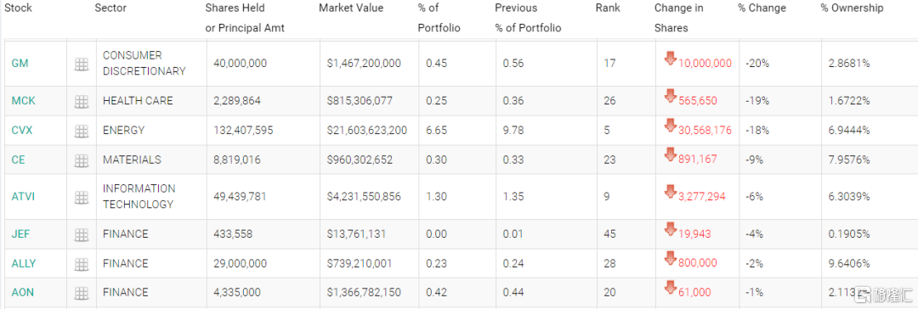Sort by the Sector column header
Viewport: 918px width, 309px height.
click(110, 8)
